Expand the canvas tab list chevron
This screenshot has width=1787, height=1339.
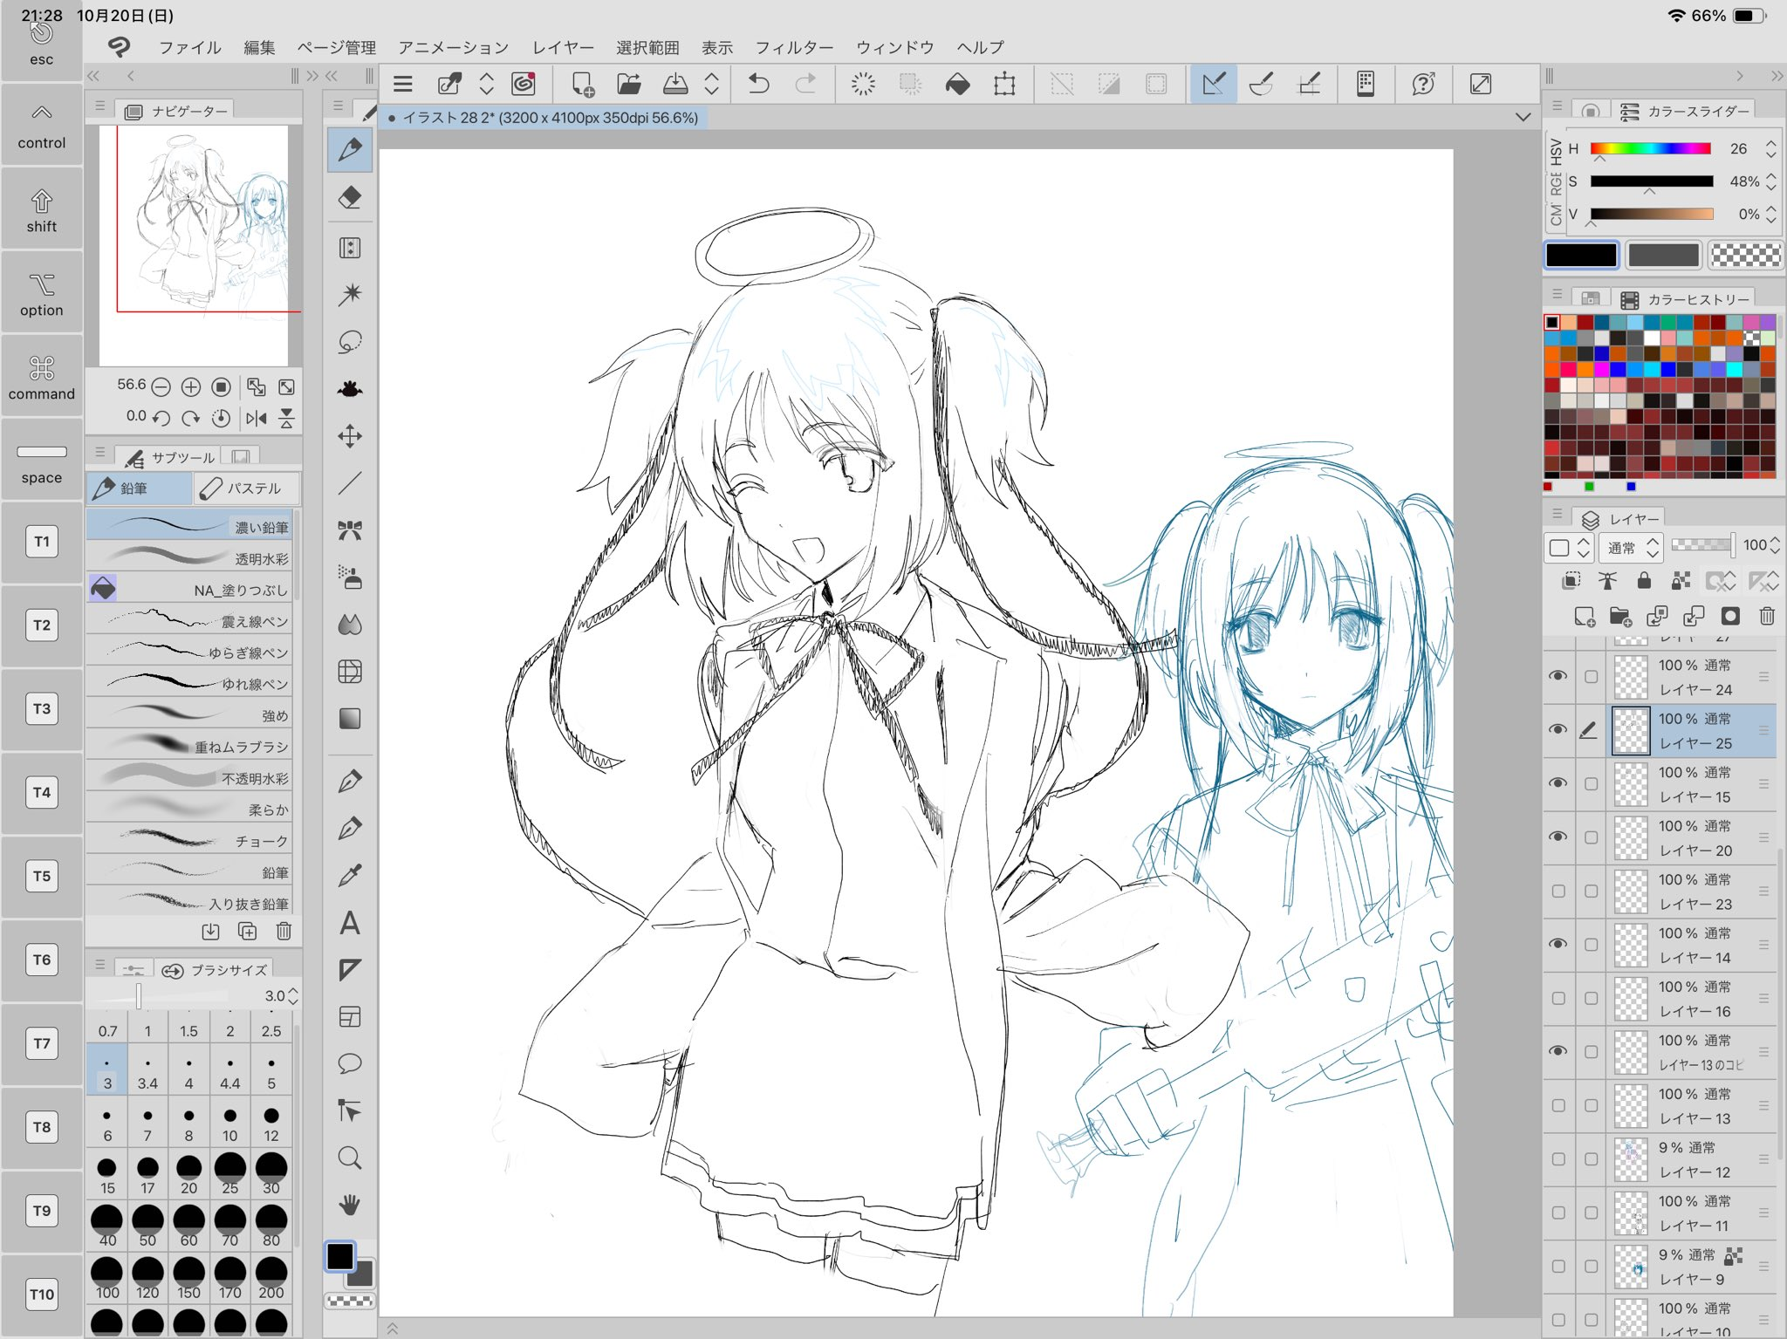1523,117
